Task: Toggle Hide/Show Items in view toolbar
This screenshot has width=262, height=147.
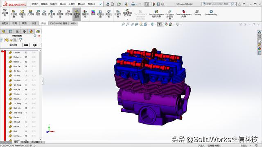Action: [x=159, y=24]
